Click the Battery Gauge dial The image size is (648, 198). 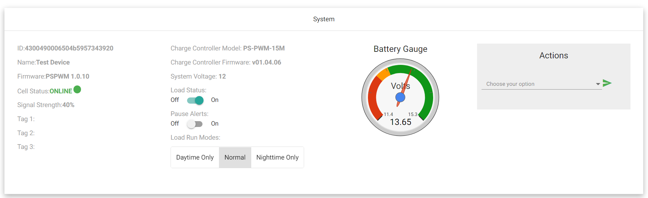[400, 97]
